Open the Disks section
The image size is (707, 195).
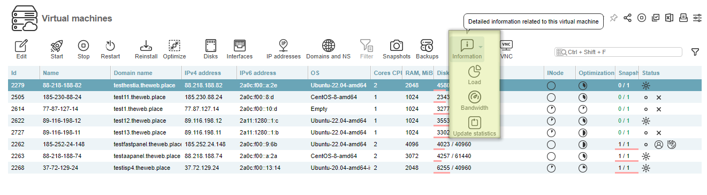211,49
